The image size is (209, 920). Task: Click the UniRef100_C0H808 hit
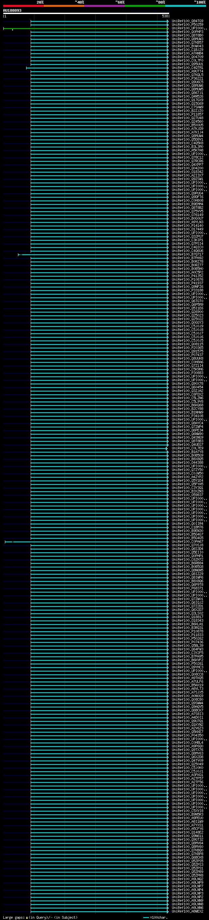(x=187, y=201)
